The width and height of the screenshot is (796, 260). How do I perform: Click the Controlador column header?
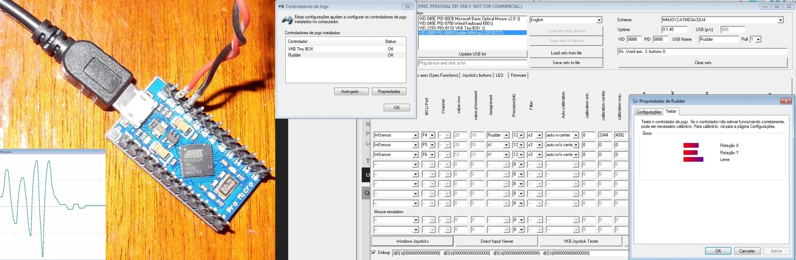pos(330,41)
